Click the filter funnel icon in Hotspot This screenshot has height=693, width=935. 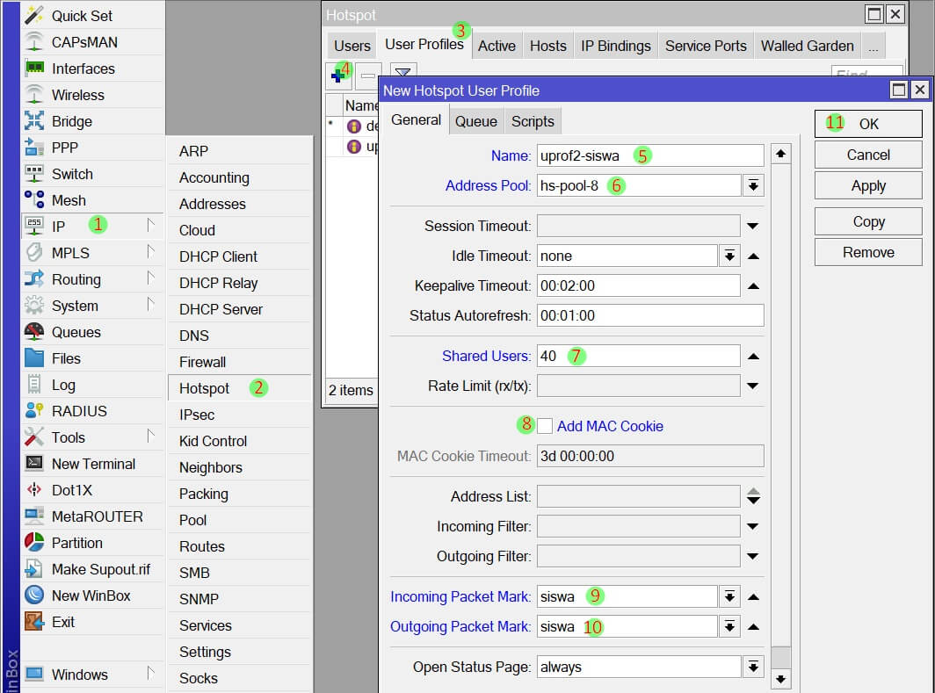pyautogui.click(x=402, y=76)
